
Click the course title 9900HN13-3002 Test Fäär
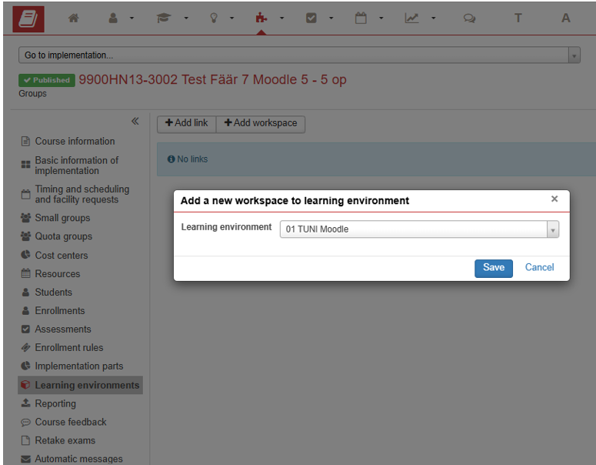(212, 79)
